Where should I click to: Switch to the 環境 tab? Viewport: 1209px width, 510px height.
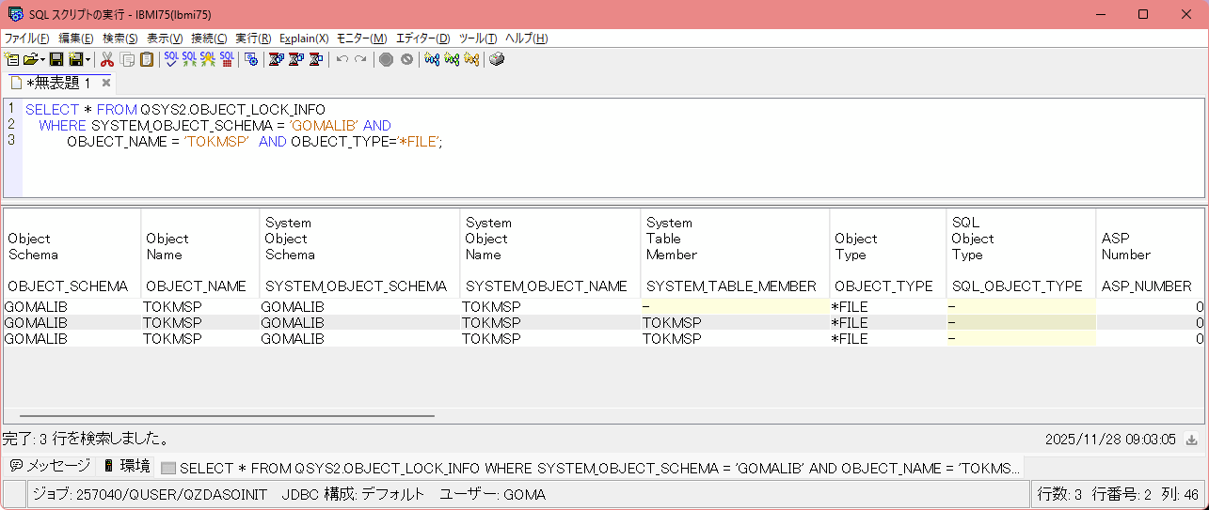125,466
